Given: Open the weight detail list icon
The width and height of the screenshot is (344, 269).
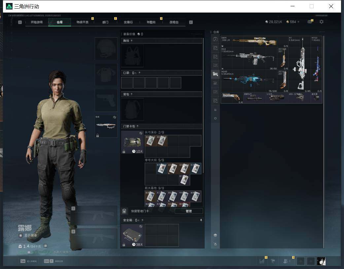Looking at the screenshot, I should pyautogui.click(x=45, y=246).
